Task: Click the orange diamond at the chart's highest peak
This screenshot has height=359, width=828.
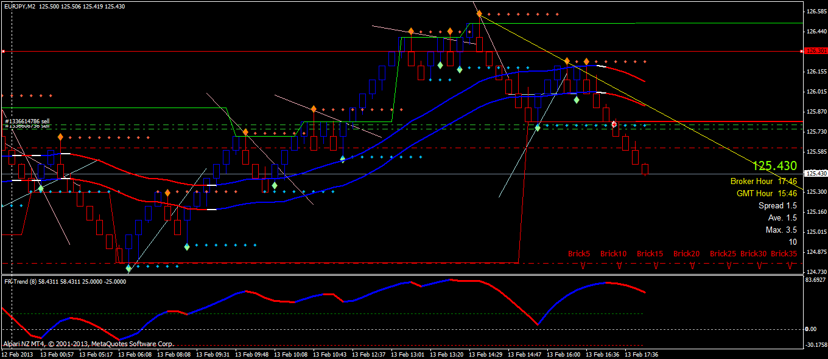Action: coord(479,13)
